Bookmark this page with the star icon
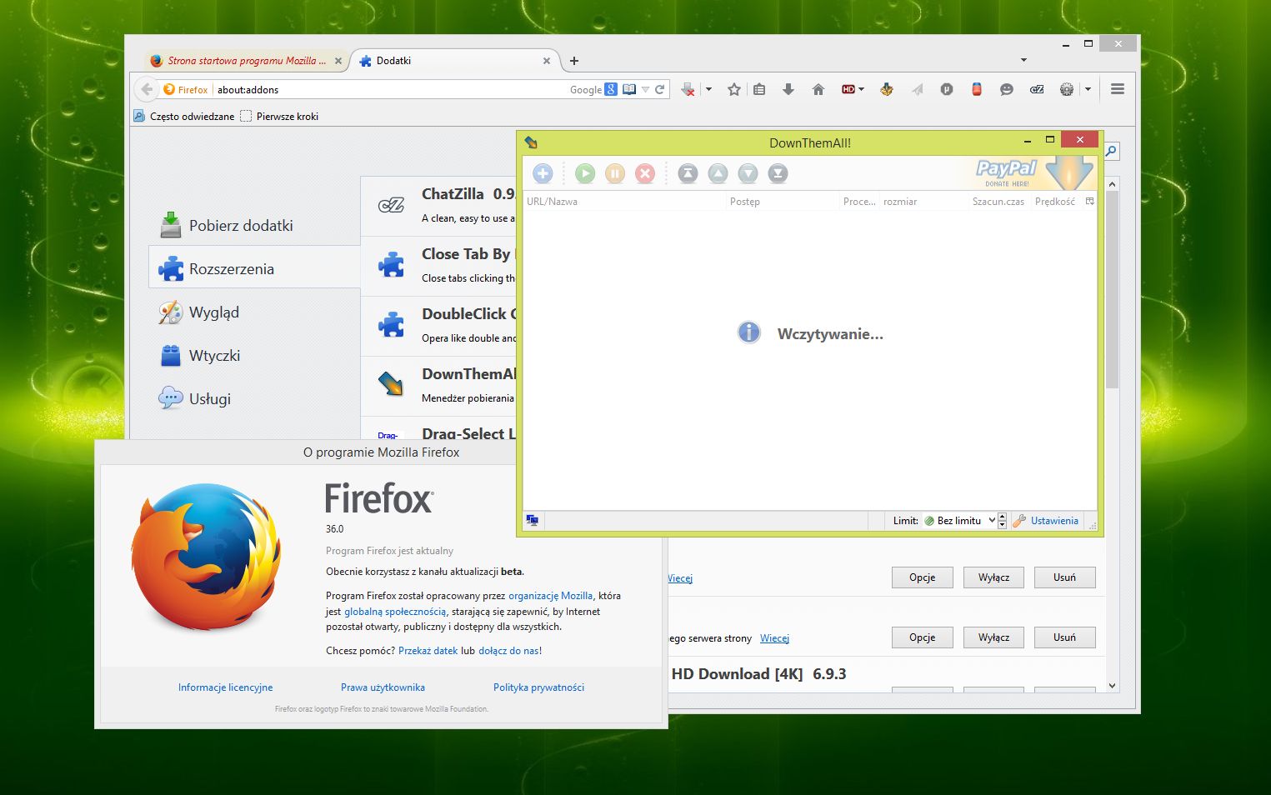The image size is (1271, 795). [x=734, y=89]
